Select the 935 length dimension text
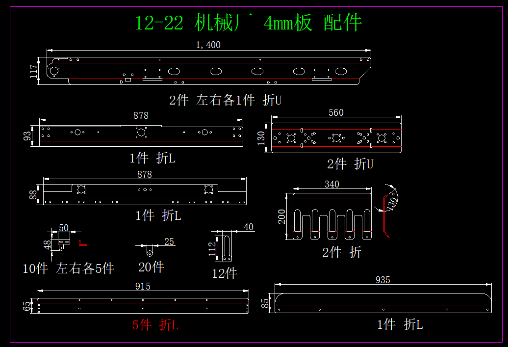508x347 pixels. pos(382,280)
